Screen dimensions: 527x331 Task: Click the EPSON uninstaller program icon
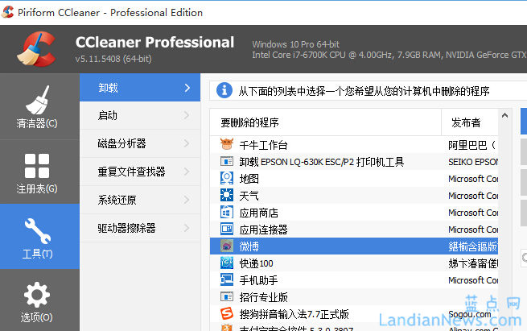click(227, 161)
